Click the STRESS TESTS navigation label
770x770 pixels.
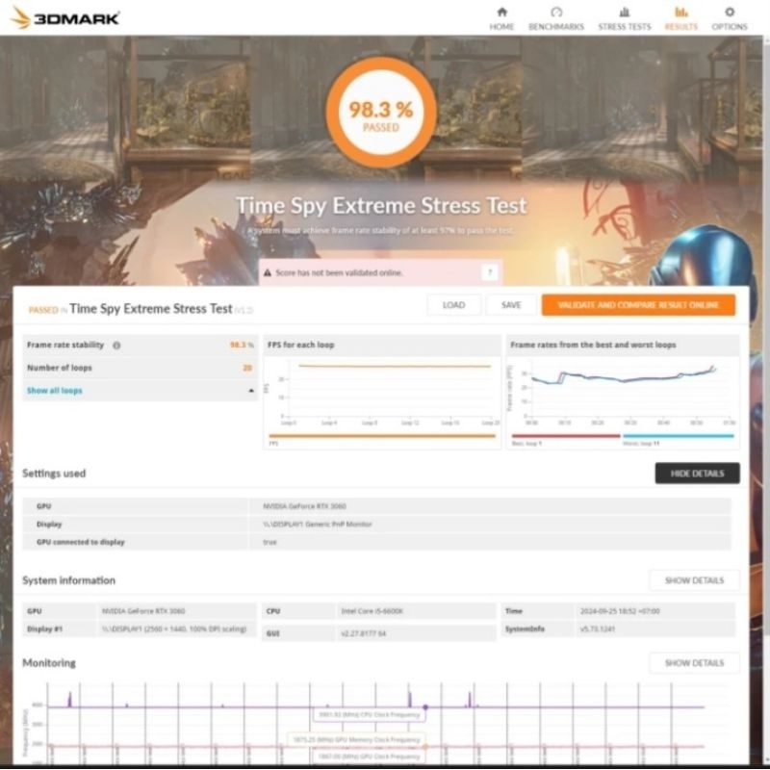(x=624, y=27)
